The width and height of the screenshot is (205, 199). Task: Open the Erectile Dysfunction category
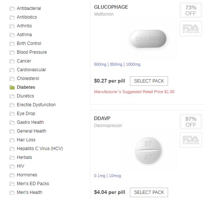[x=36, y=105]
